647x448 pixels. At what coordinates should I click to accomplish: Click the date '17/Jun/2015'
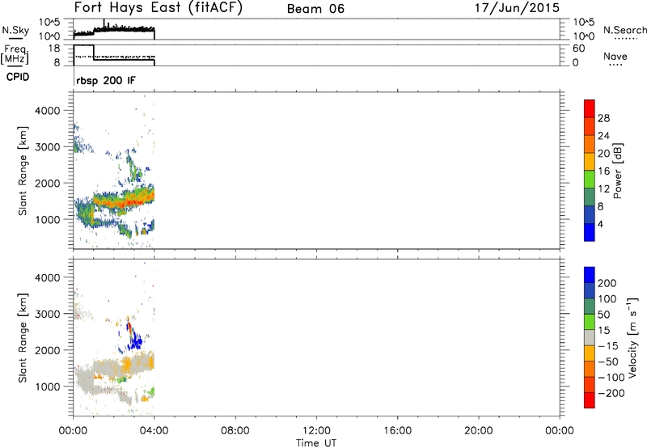(x=517, y=7)
